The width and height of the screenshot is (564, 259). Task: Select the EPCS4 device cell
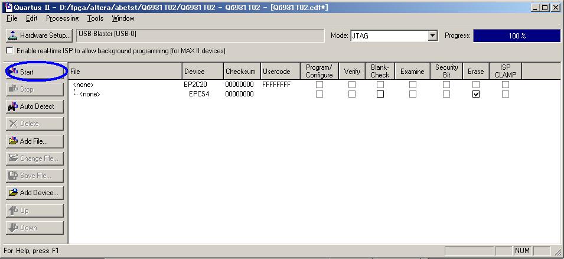click(199, 94)
